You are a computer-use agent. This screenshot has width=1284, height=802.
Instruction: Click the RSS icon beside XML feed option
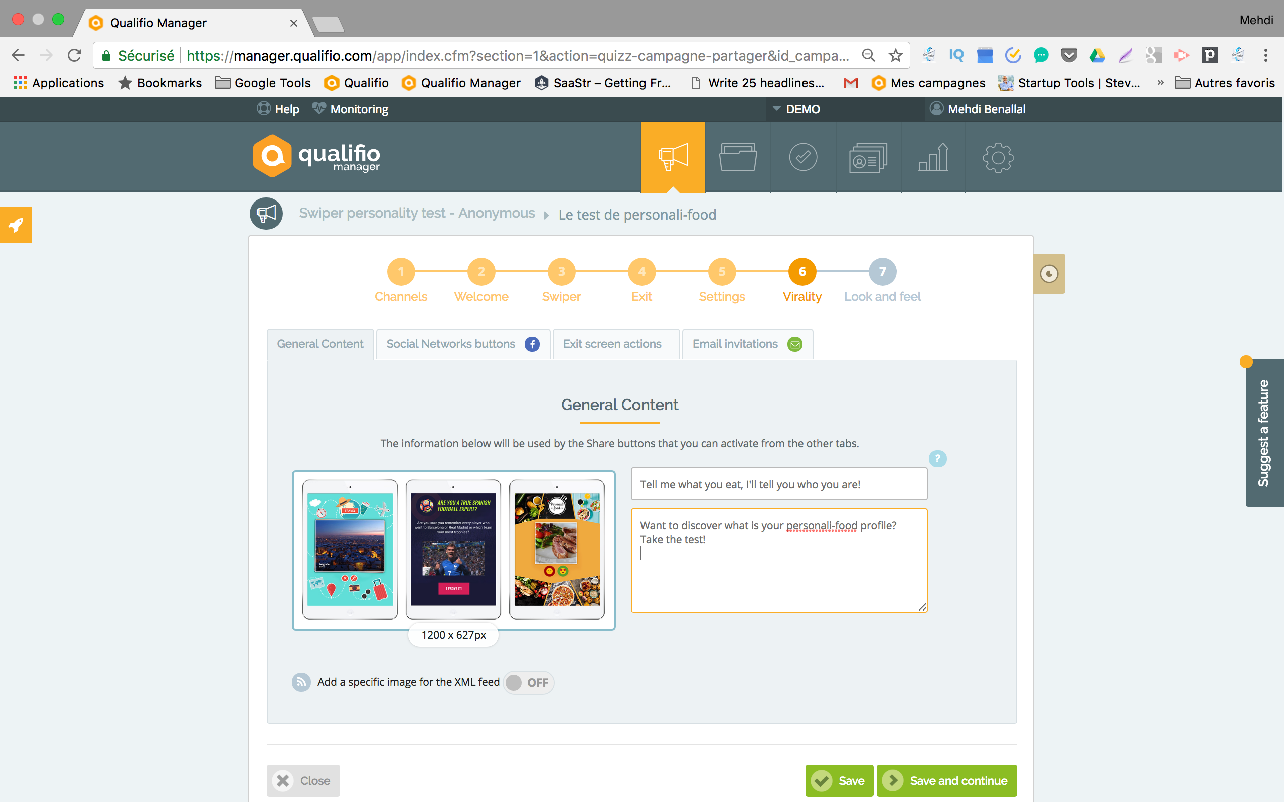pos(301,682)
